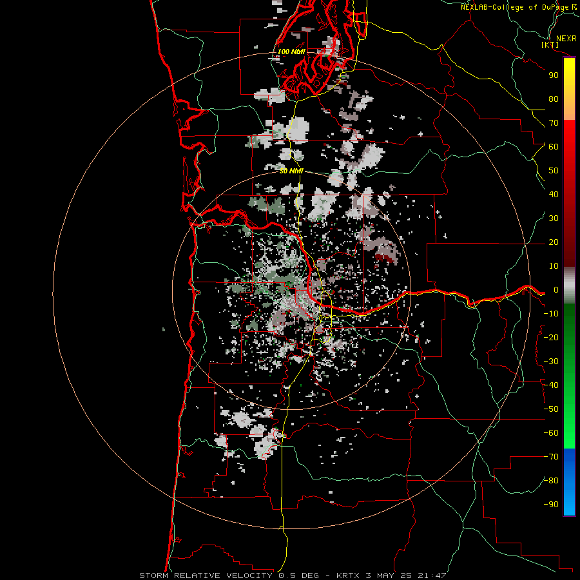Click the 30 value on the velocity scale

pos(554,218)
